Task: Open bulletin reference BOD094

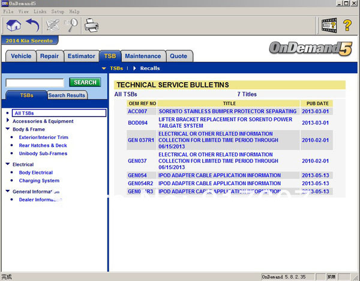Action: tap(137, 123)
